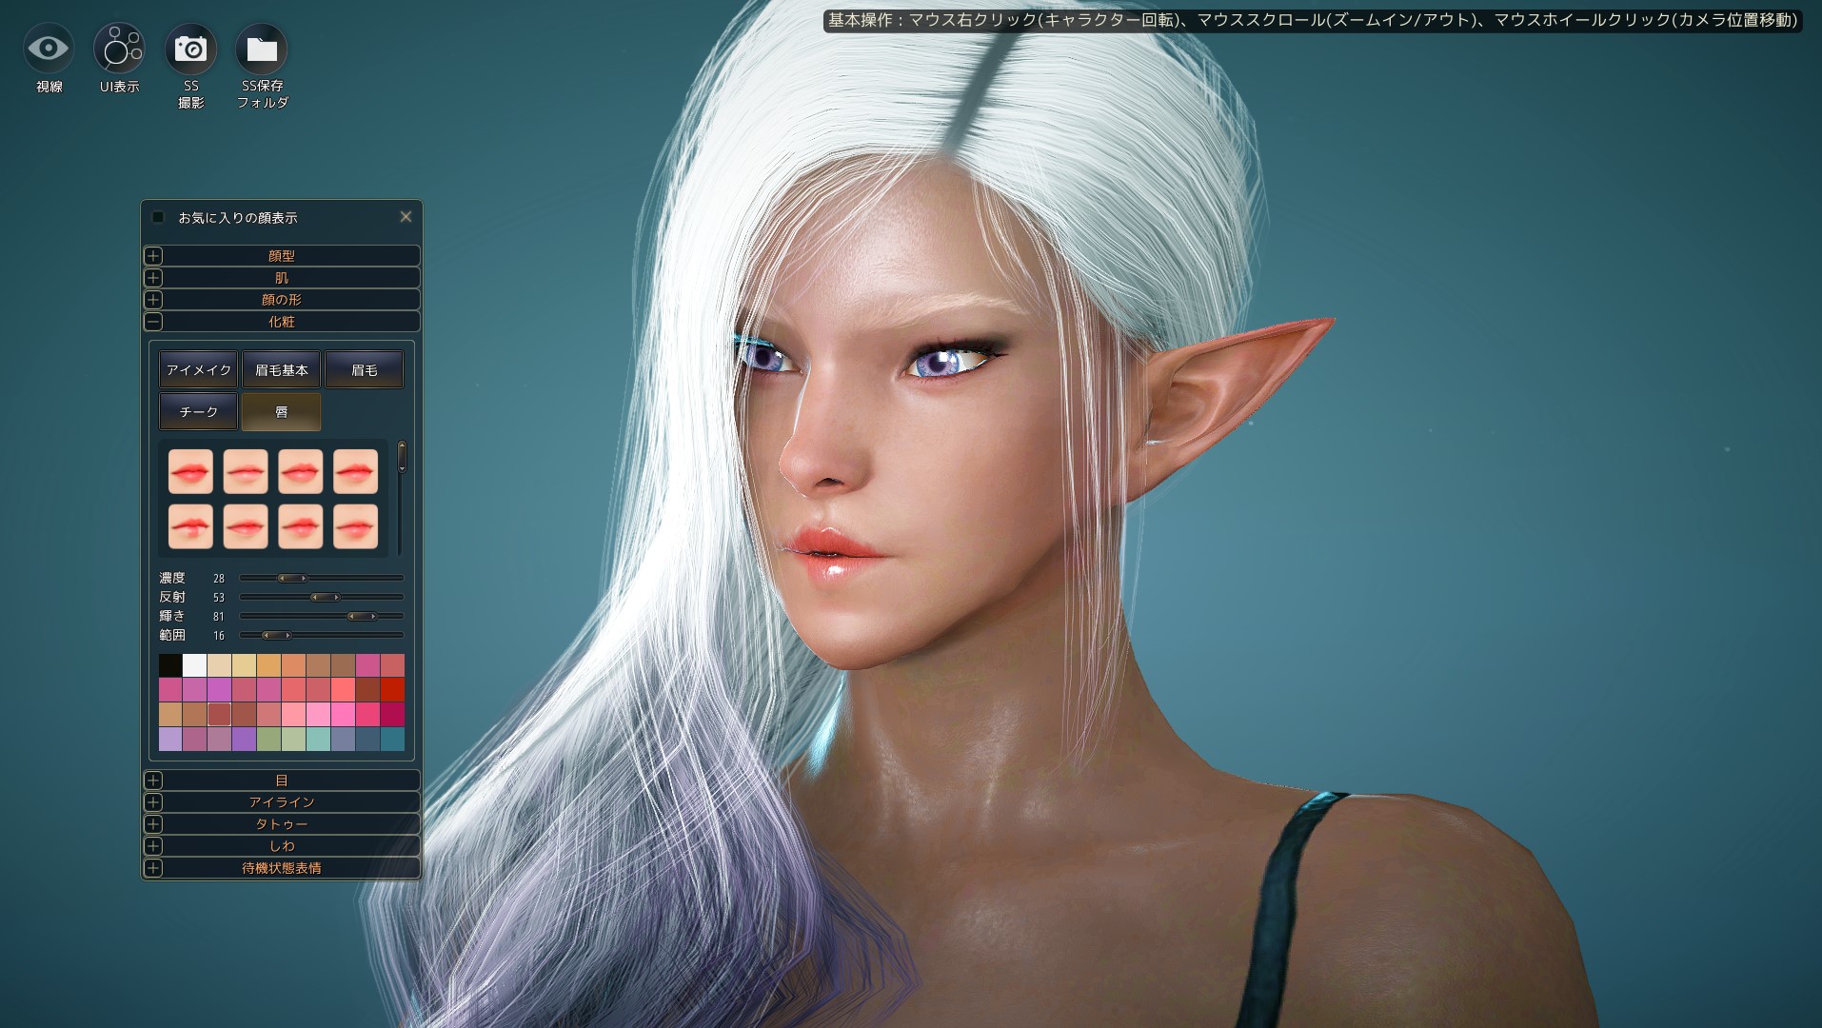Expand the アイライン section

click(x=282, y=802)
